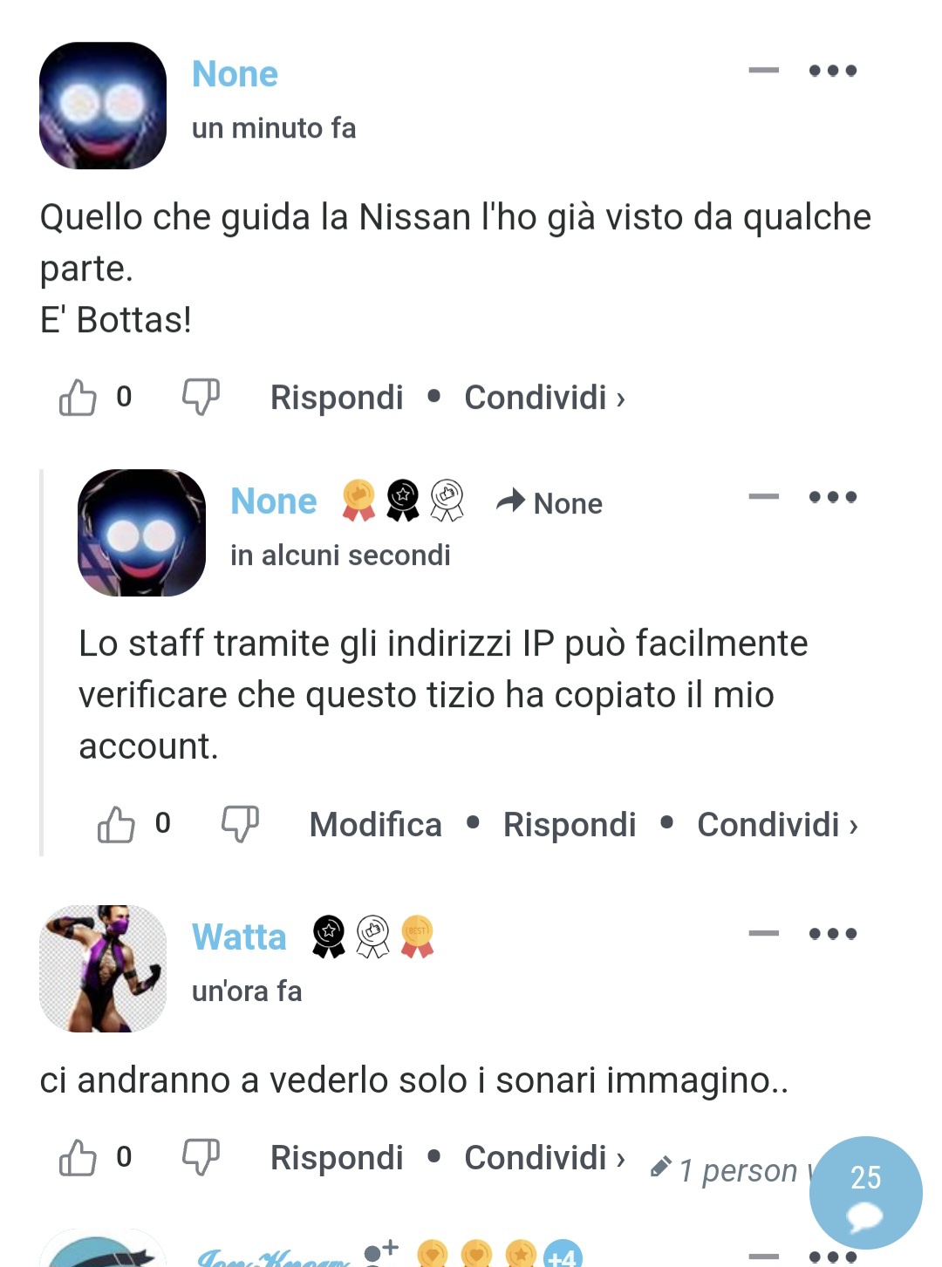This screenshot has height=1267, width=942.
Task: Downvote the Nissan driver comment
Action: point(201,398)
